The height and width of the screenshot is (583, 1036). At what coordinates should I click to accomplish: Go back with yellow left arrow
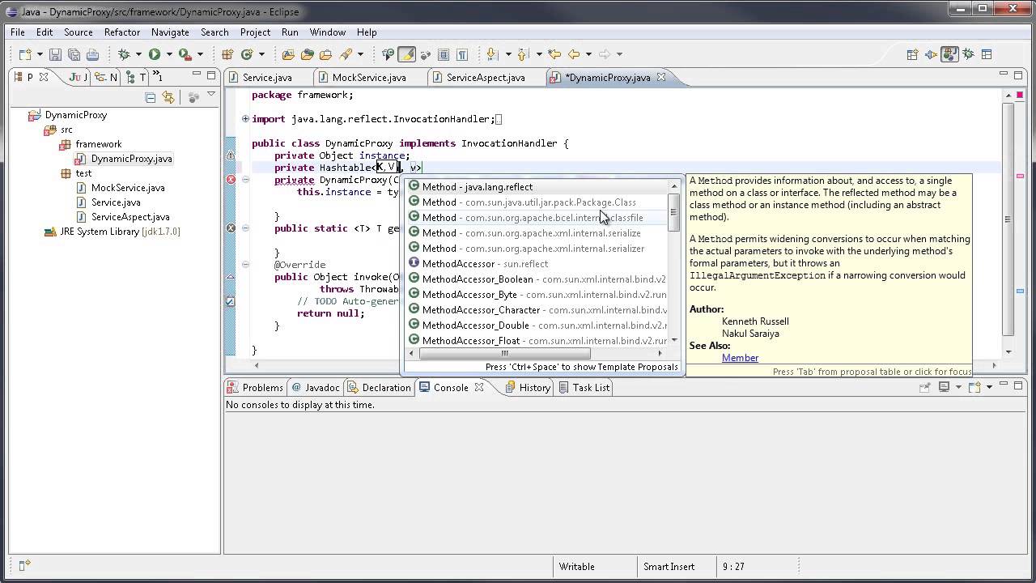click(x=574, y=54)
